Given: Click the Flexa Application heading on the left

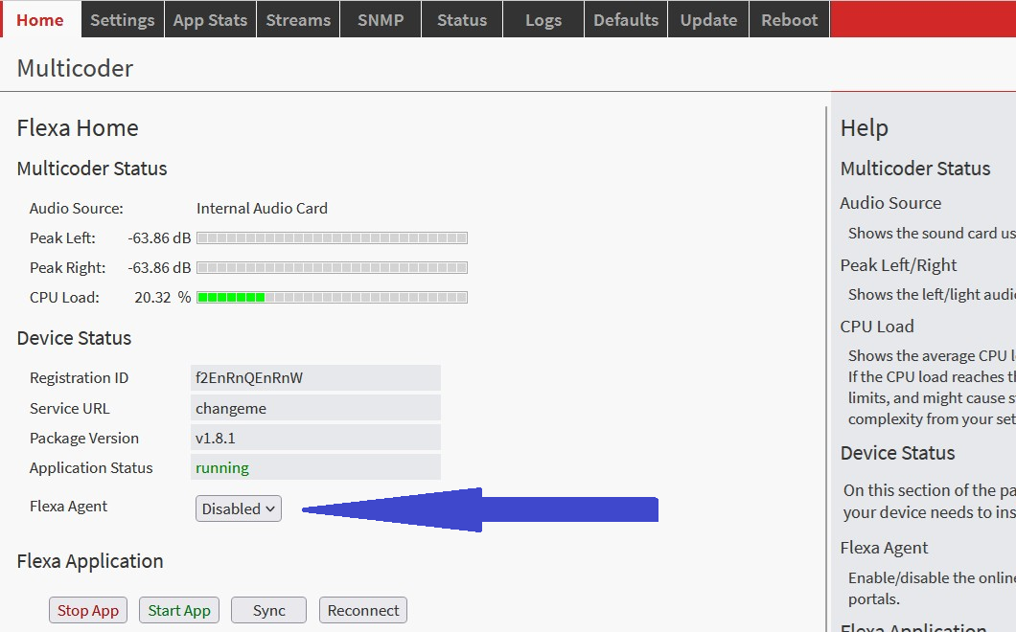Looking at the screenshot, I should [x=90, y=561].
